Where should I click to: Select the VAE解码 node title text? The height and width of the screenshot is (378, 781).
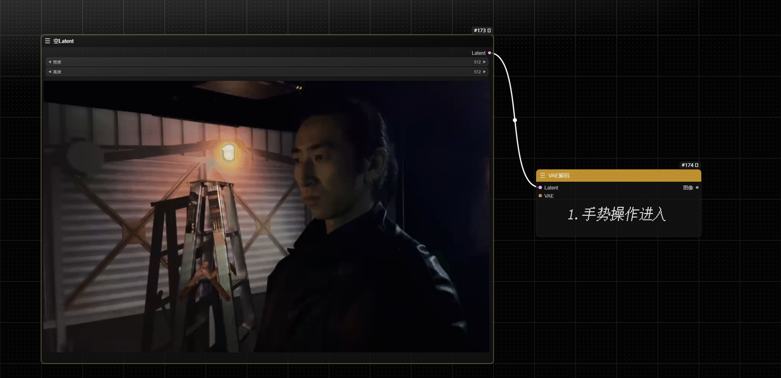tap(559, 176)
